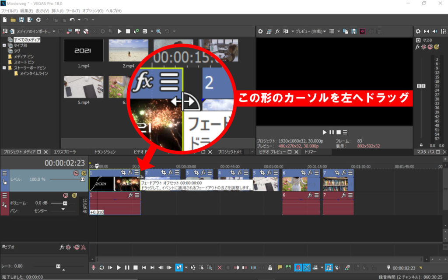Viewport: 448px width, 280px height.
Task: Adjust the audio track ボリューム slider
Action: [x=65, y=203]
